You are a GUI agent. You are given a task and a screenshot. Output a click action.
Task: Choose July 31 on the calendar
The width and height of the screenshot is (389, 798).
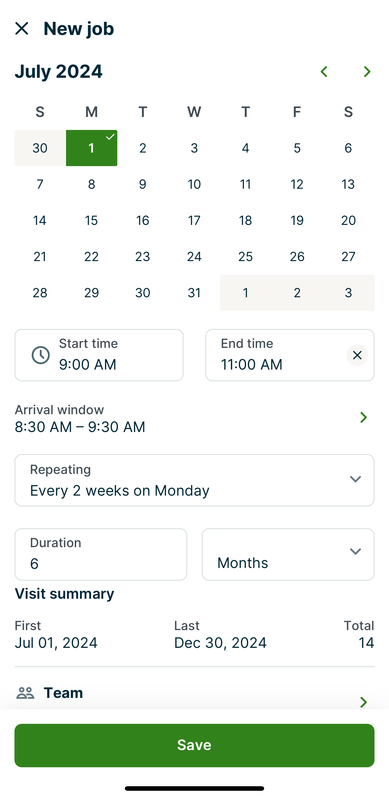click(x=194, y=292)
